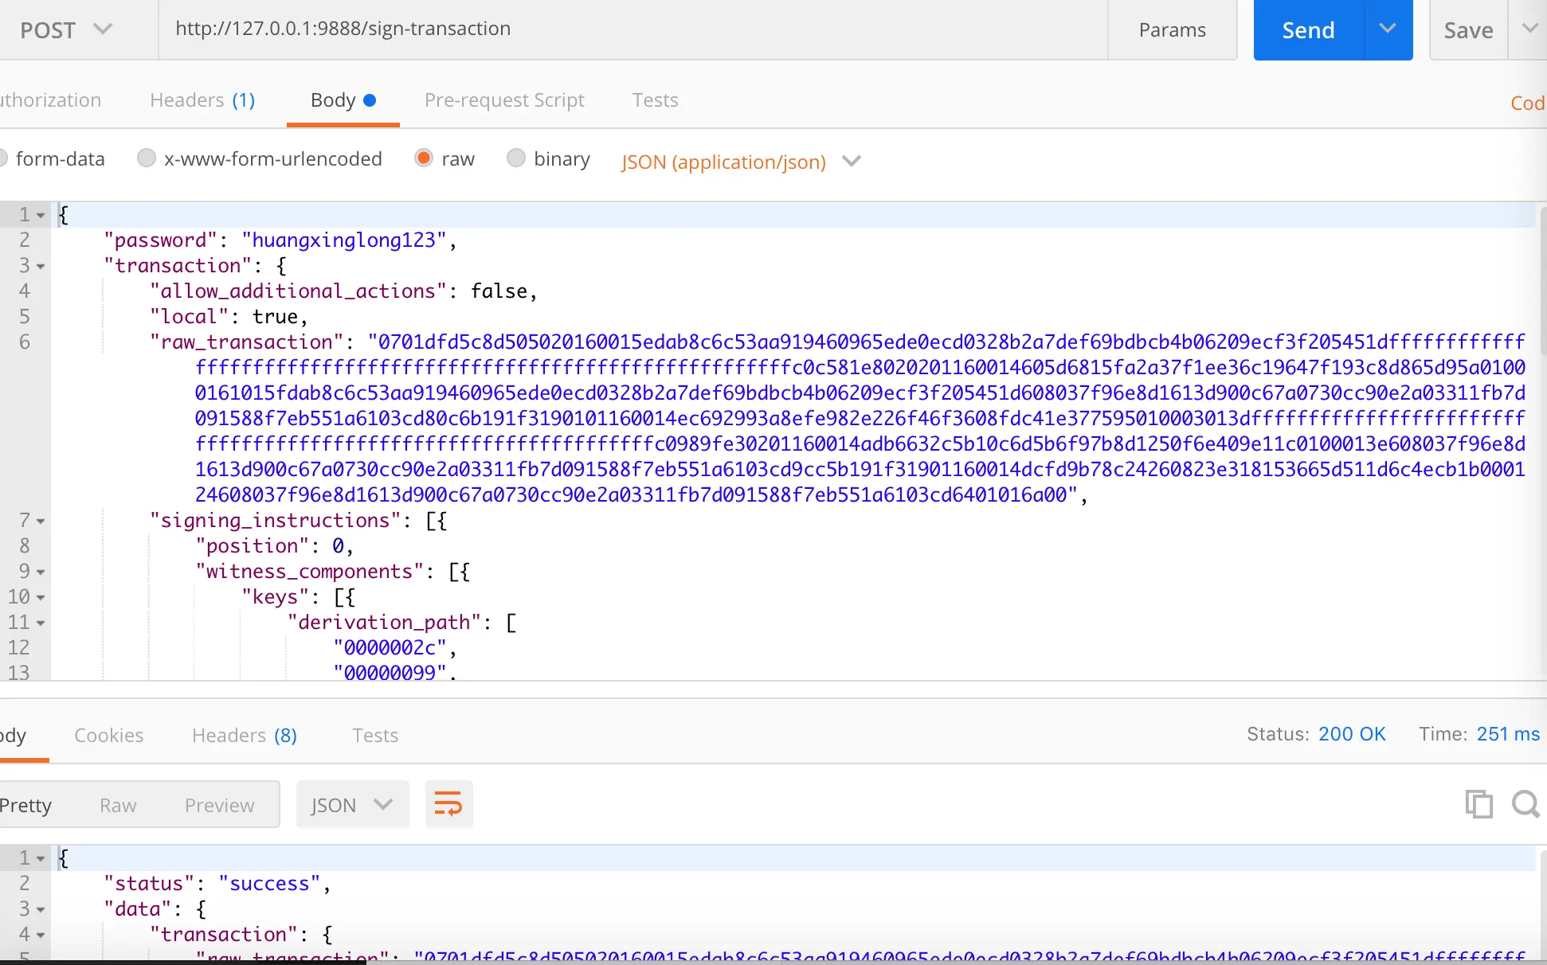Viewport: 1547px width, 965px height.
Task: Collapse the fold arrow on request line 3
Action: (41, 266)
